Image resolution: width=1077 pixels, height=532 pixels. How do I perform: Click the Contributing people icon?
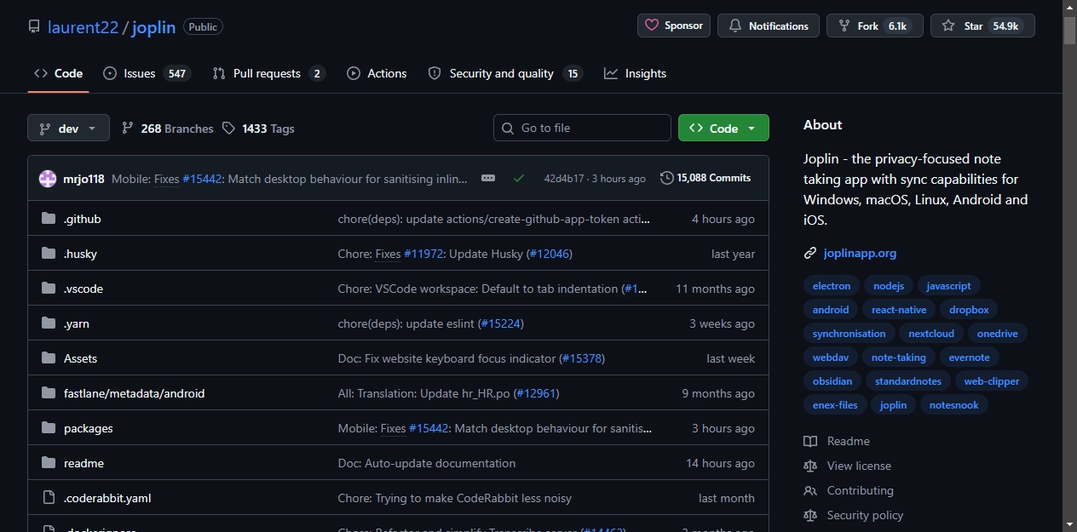pyautogui.click(x=810, y=490)
